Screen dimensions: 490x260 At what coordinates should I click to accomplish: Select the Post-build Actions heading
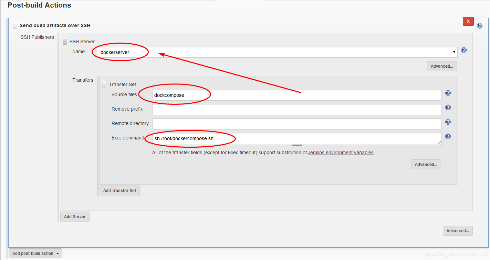tap(39, 5)
